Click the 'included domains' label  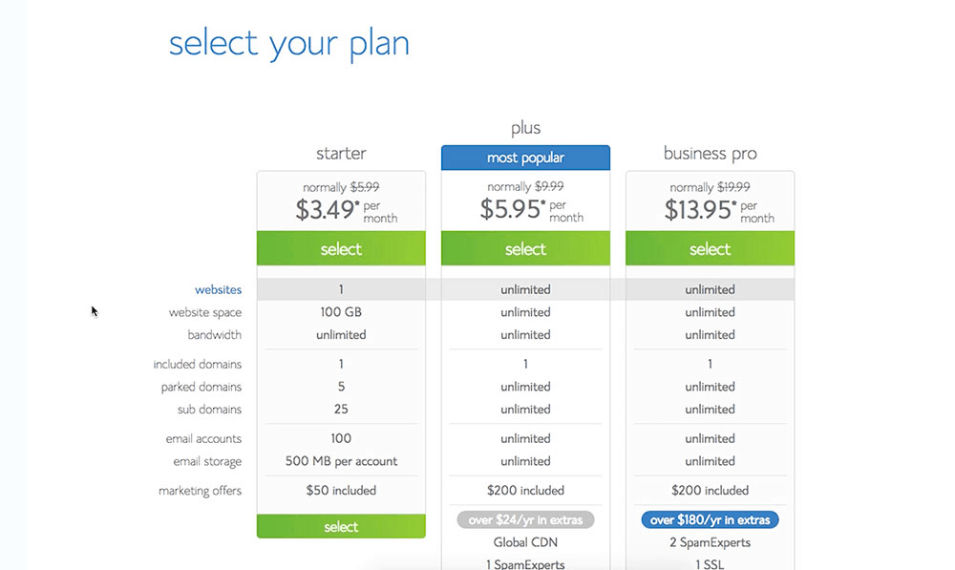(198, 364)
